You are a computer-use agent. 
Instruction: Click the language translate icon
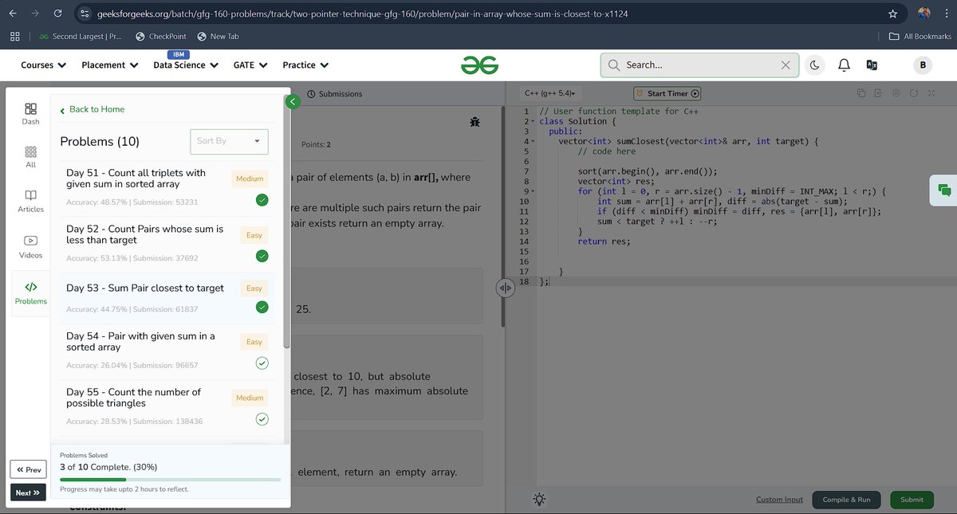pyautogui.click(x=872, y=65)
